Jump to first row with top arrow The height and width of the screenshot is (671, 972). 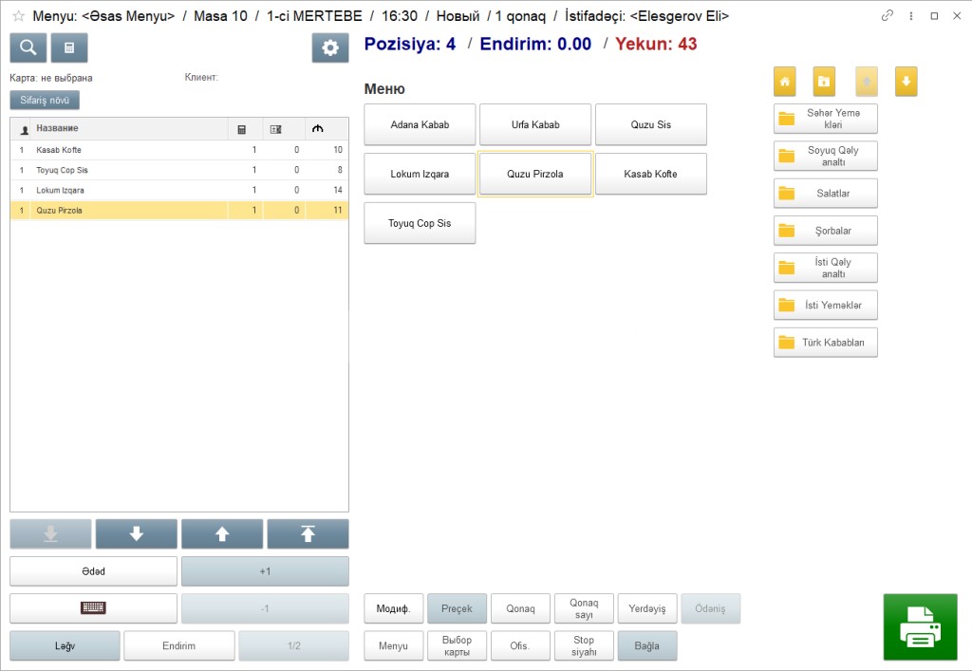[x=308, y=534]
